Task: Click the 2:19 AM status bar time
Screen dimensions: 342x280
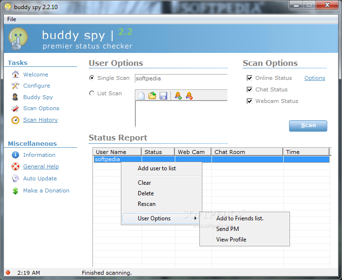Action: (28, 273)
